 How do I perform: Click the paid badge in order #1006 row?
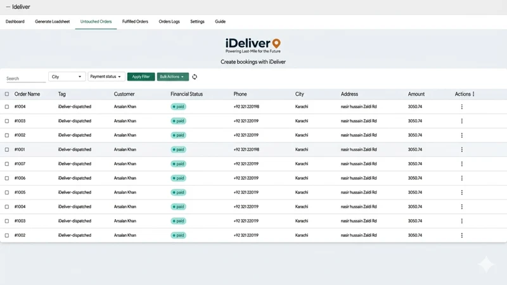click(179, 178)
